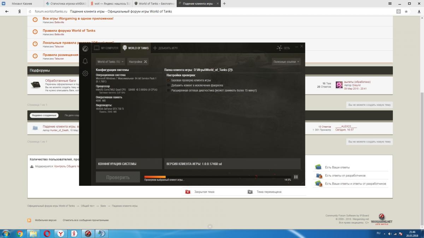This screenshot has width=424, height=238.
Task: Open new browser tab with plus
Action: (224, 4)
